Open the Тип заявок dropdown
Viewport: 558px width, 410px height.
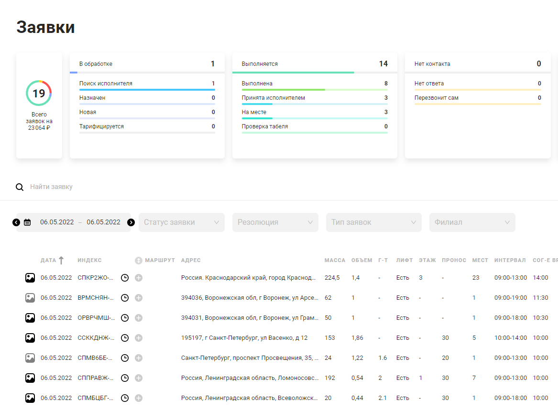click(373, 222)
